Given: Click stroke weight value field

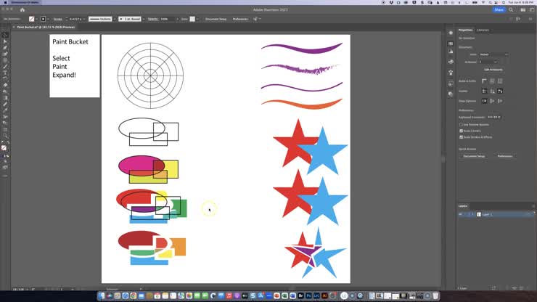Looking at the screenshot, I should pyautogui.click(x=75, y=19).
